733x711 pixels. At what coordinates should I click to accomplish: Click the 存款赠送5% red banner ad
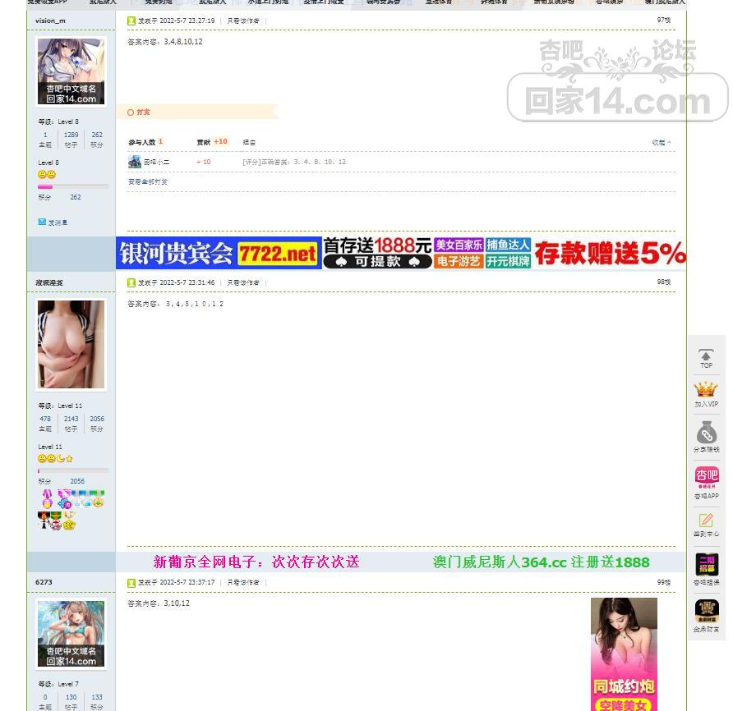(x=610, y=253)
